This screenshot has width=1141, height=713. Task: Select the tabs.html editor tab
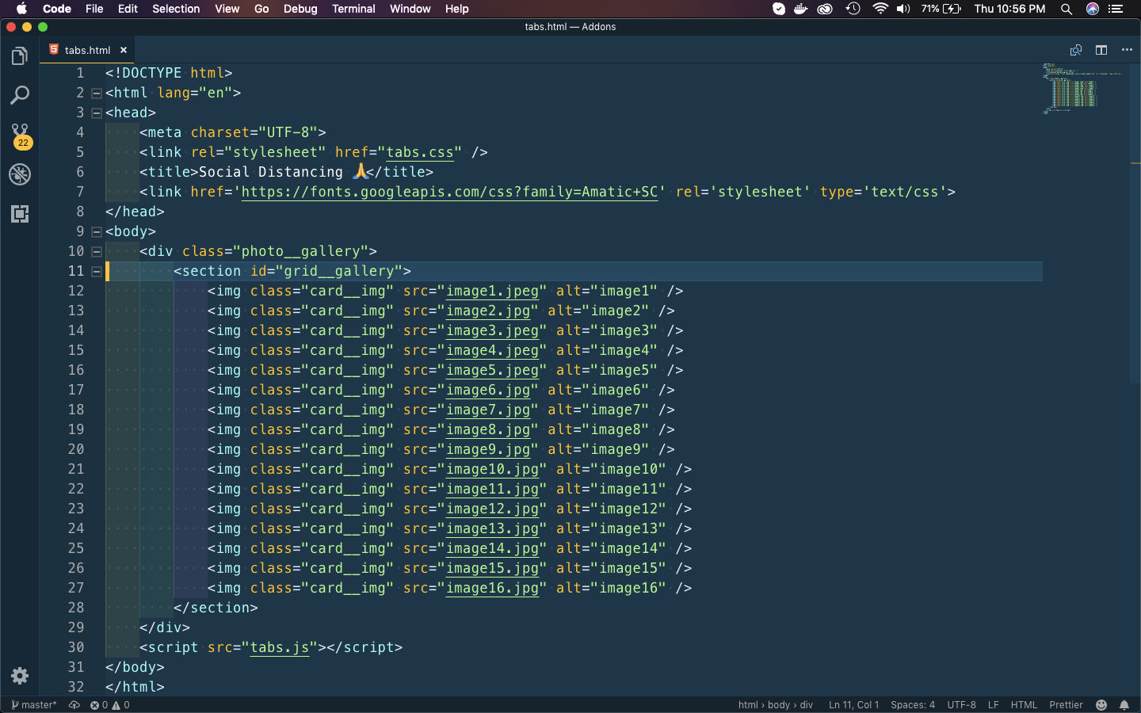(87, 50)
